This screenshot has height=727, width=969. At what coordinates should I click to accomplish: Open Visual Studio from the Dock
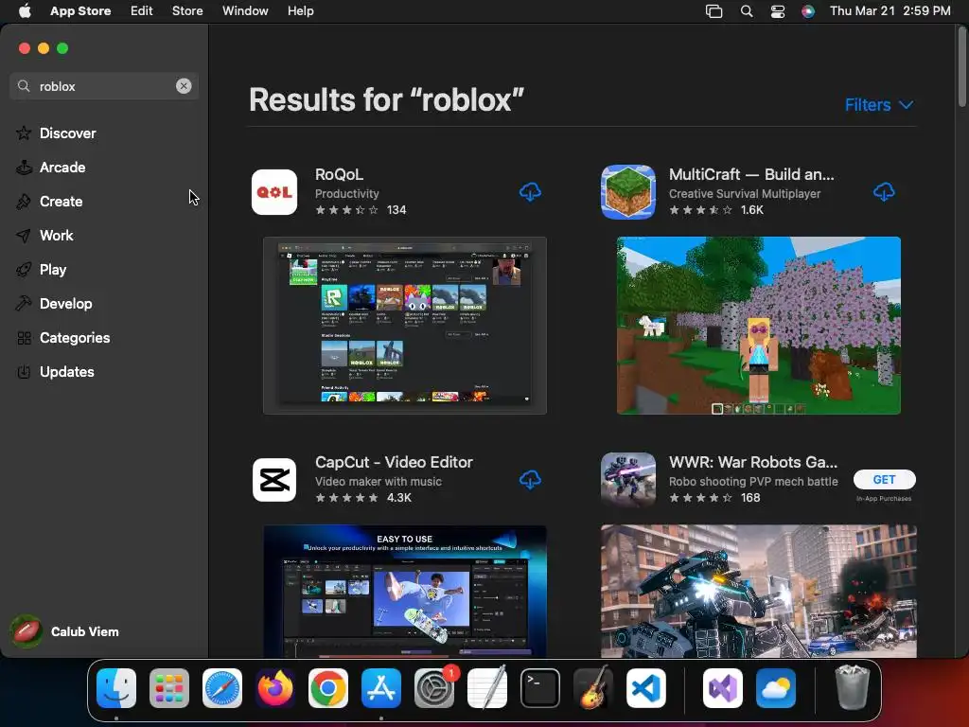(723, 688)
